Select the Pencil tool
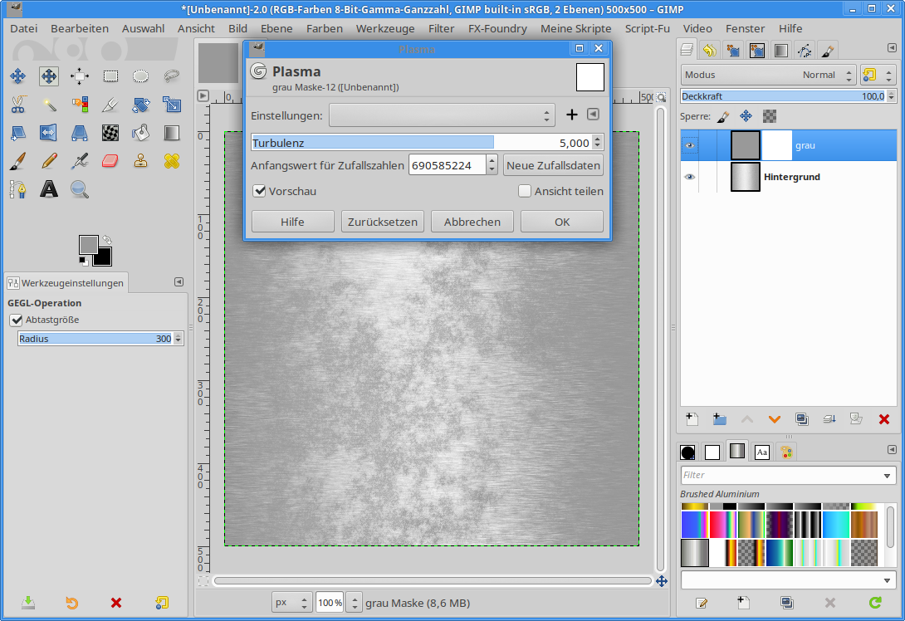Screen dimensions: 905x621 [x=48, y=161]
